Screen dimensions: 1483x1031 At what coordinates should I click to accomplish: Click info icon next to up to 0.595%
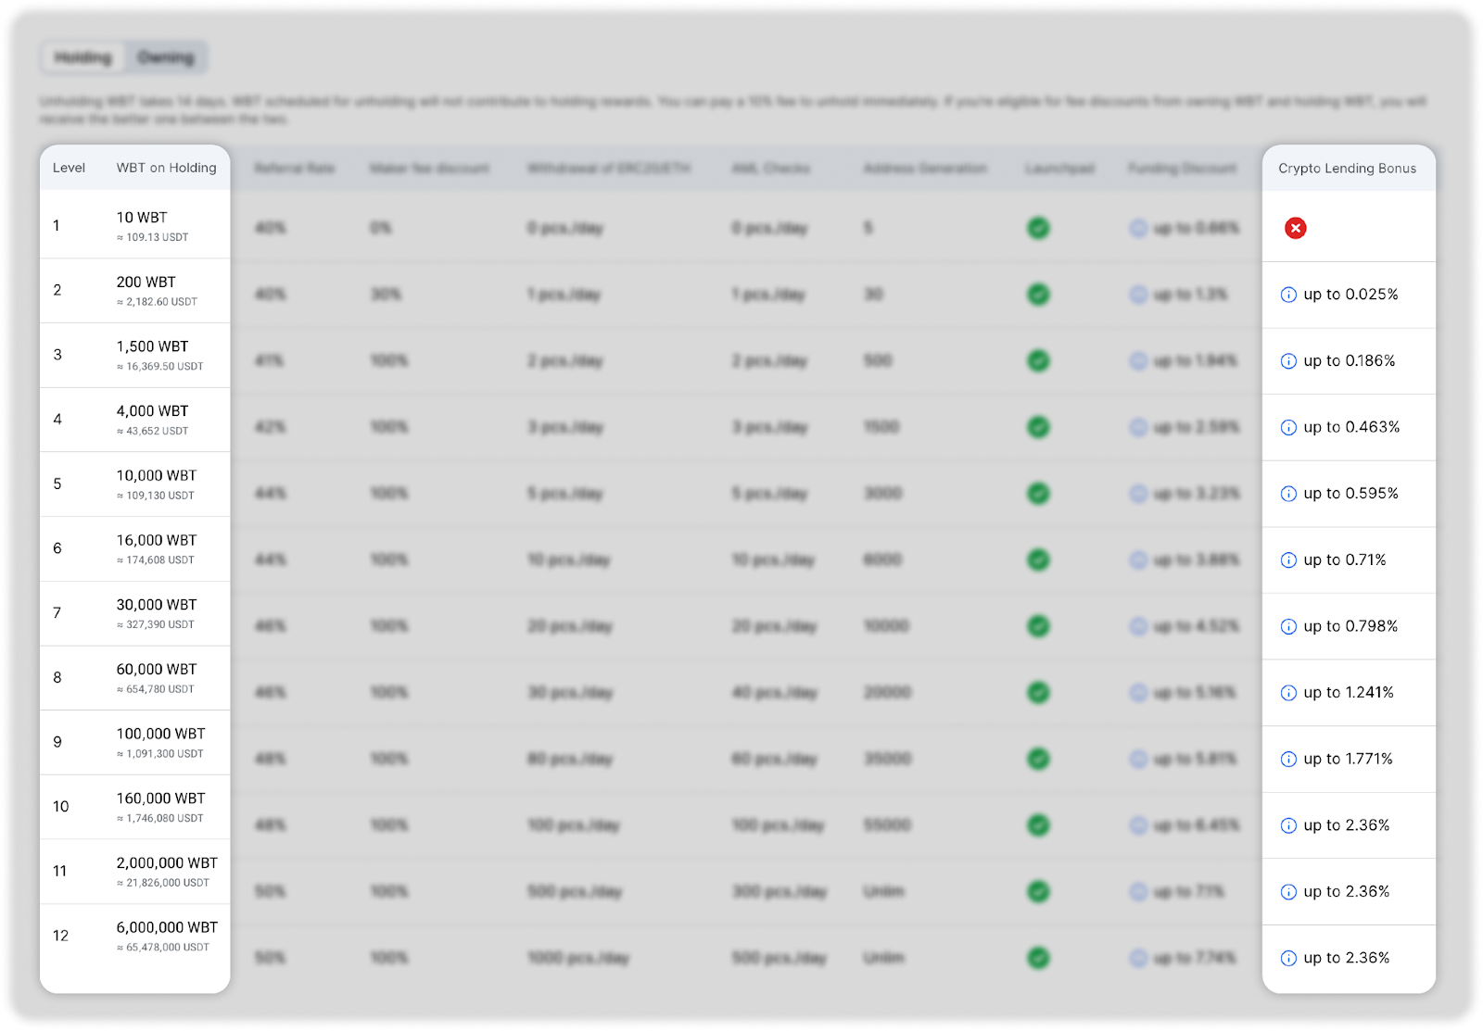click(x=1287, y=494)
